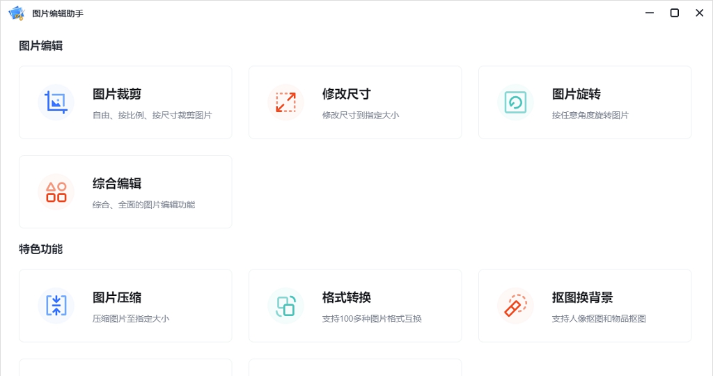Click the text 支持100多种图片格式互换
The image size is (713, 376).
click(372, 319)
